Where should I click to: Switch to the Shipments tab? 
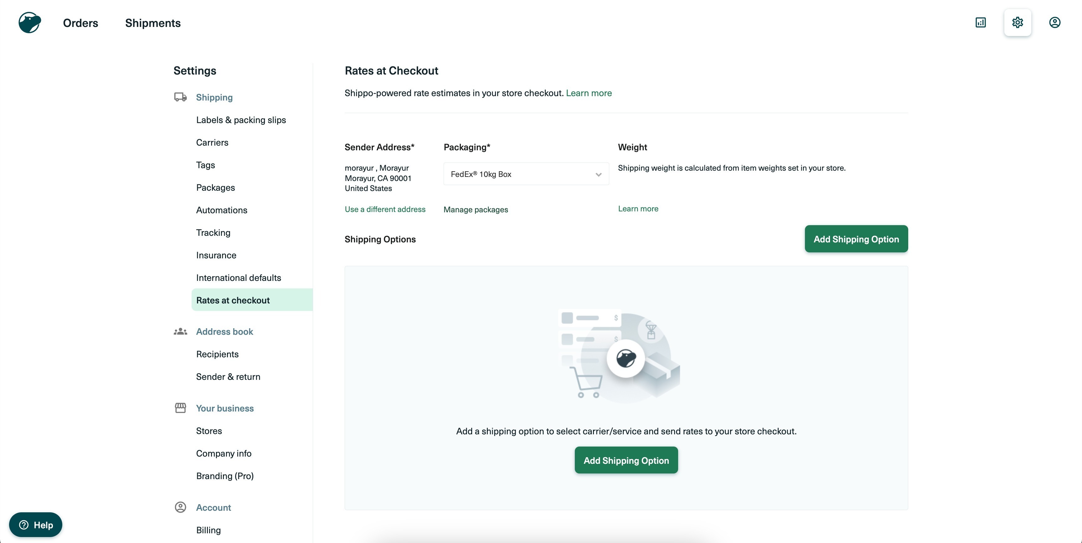[x=152, y=23]
